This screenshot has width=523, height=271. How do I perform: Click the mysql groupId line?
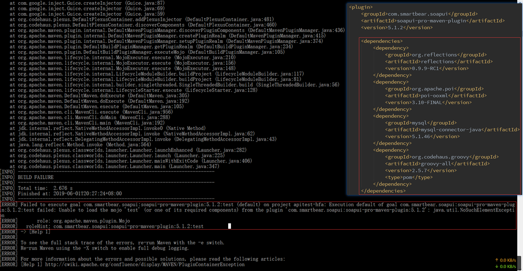(x=420, y=123)
